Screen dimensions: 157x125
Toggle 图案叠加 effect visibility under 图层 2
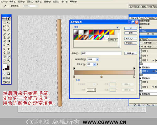click(x=140, y=68)
